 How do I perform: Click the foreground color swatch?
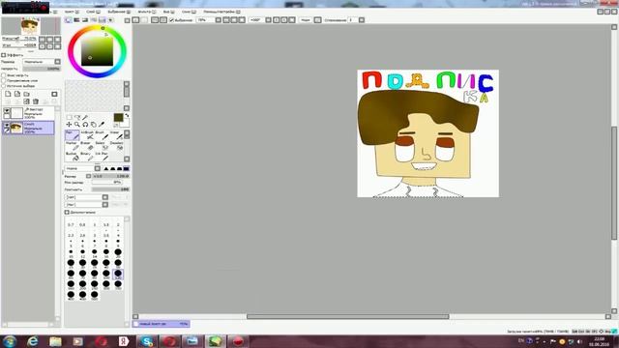tap(118, 117)
